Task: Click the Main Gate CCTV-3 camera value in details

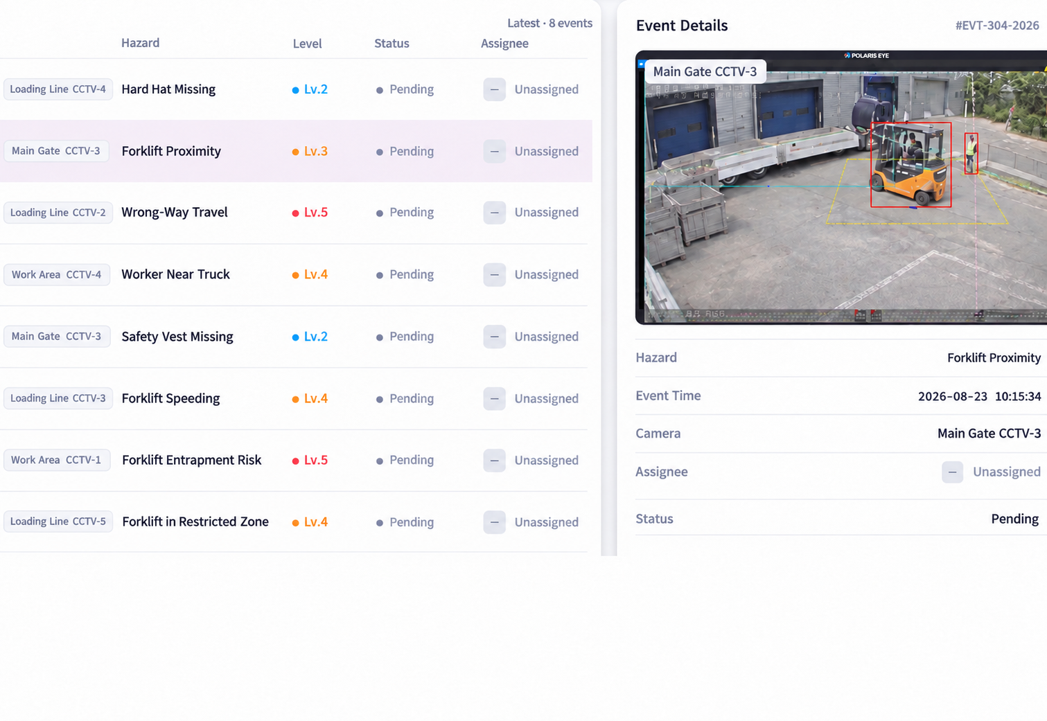Action: [x=989, y=434]
